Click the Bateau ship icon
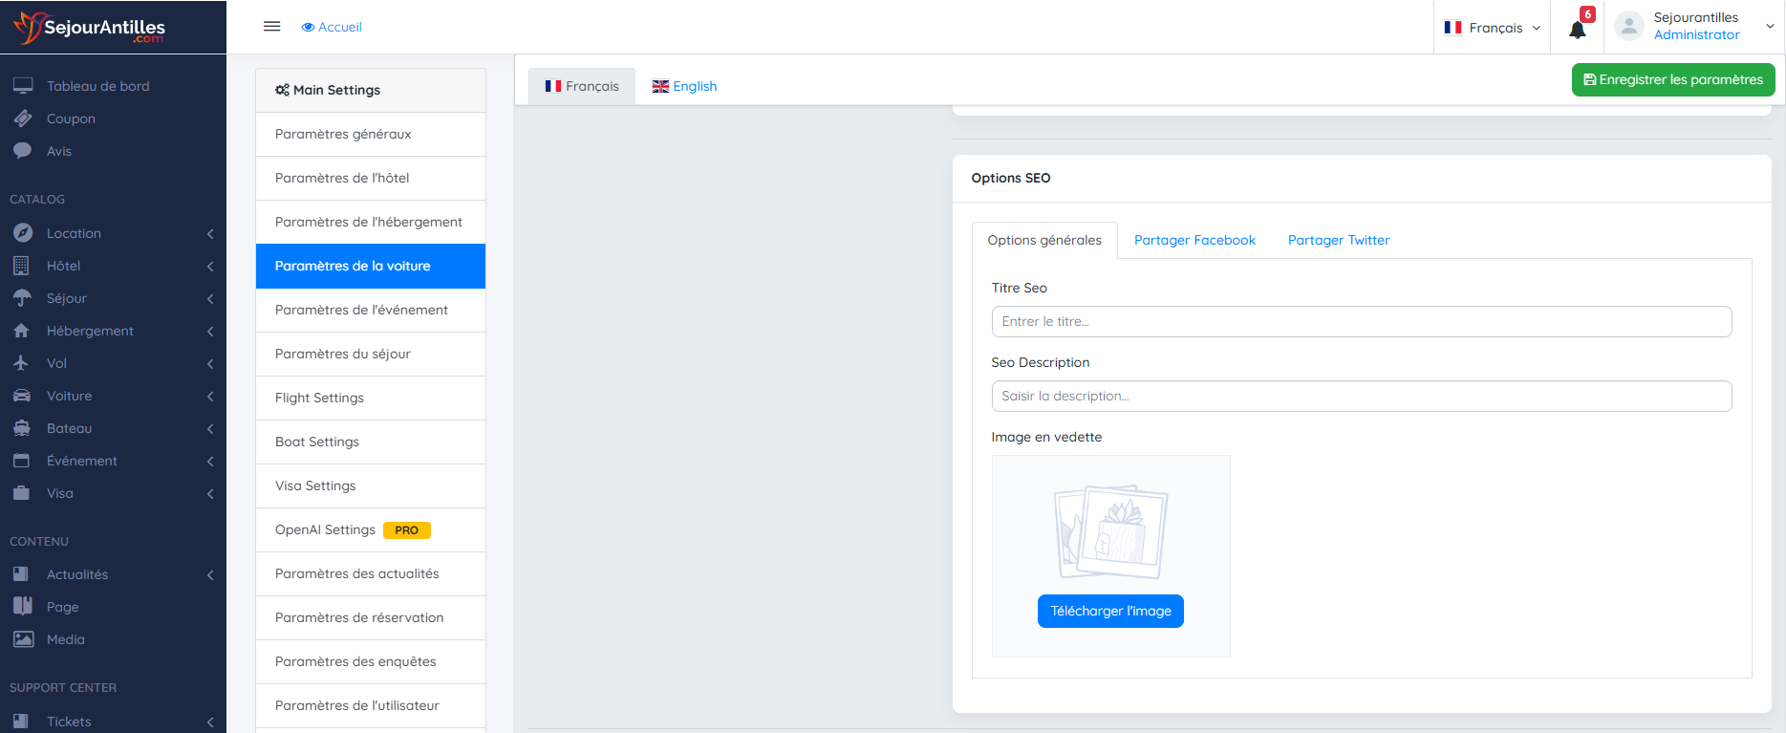Viewport: 1786px width, 733px height. 22,428
